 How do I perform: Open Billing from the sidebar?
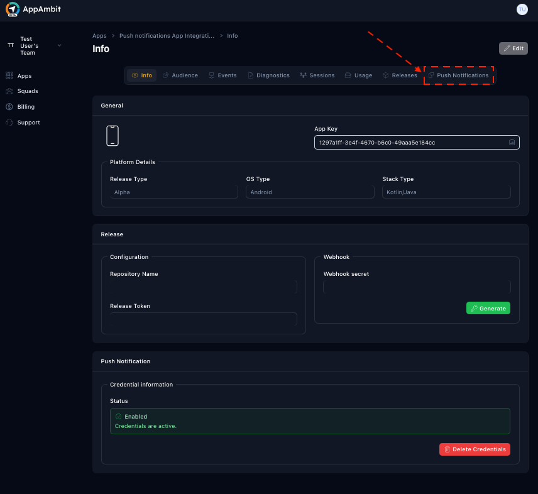[x=26, y=107]
